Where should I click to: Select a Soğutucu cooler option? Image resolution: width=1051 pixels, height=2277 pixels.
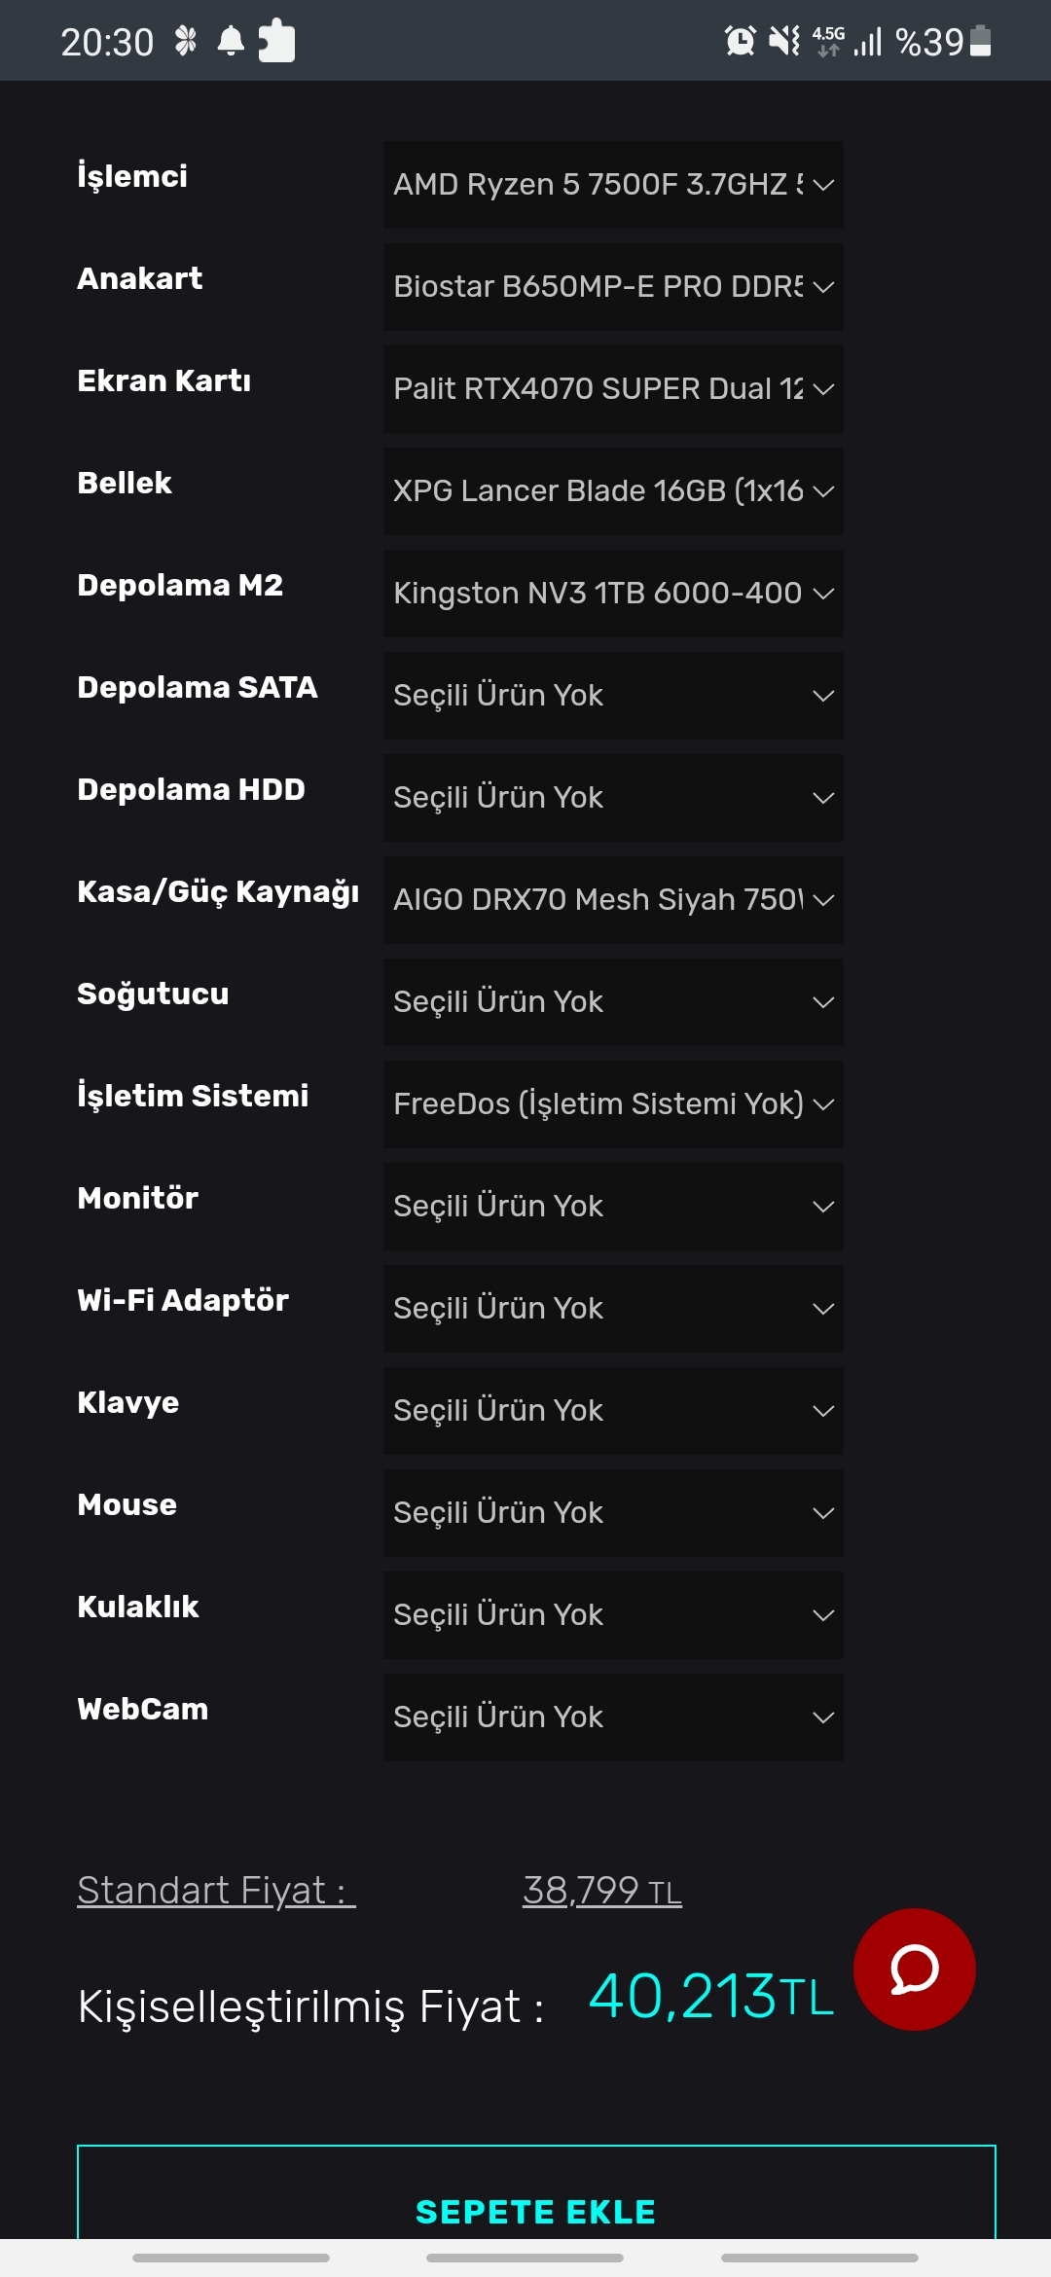pos(613,1002)
